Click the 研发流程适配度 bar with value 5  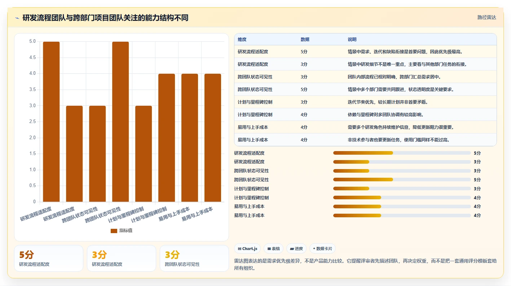[51, 122]
